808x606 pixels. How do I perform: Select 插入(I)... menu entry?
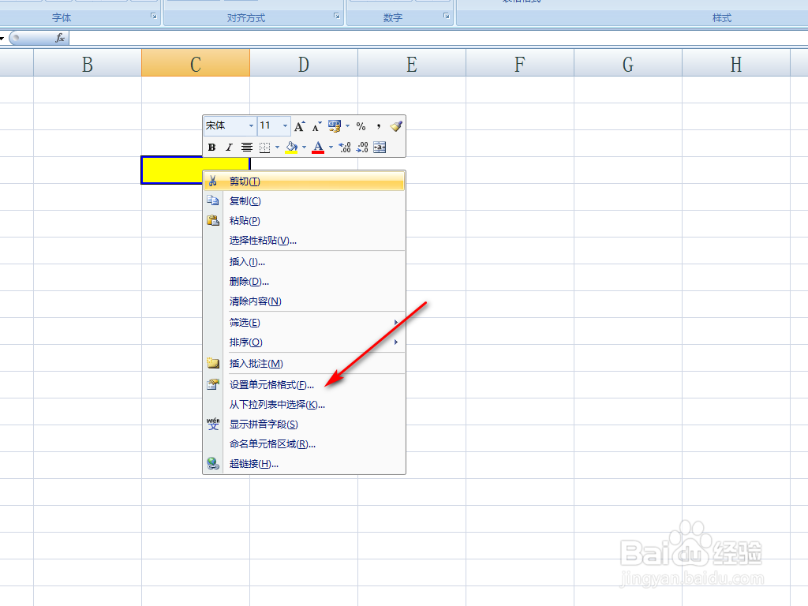(x=304, y=262)
